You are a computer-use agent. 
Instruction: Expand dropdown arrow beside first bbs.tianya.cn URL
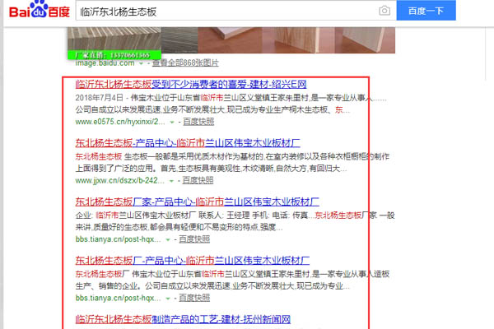(x=168, y=240)
